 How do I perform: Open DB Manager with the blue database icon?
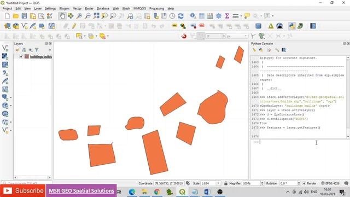point(258,26)
